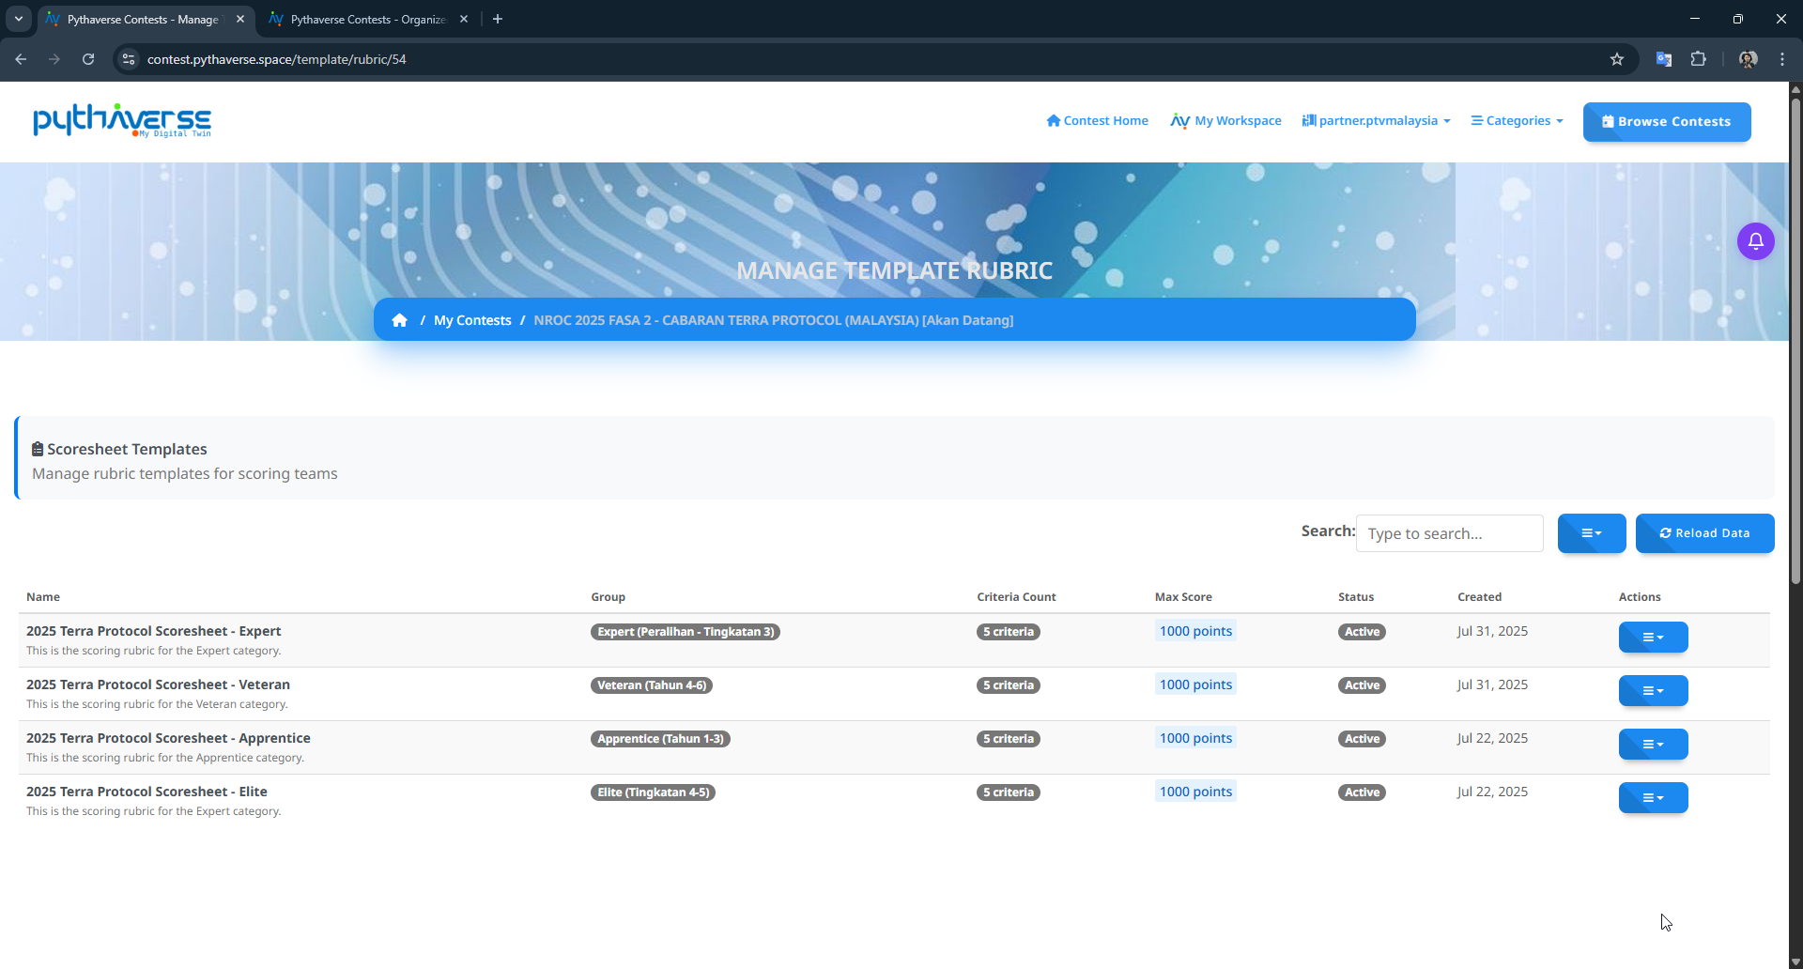Click 5 criteria badge in Apprentice row
This screenshot has width=1803, height=969.
[1008, 739]
